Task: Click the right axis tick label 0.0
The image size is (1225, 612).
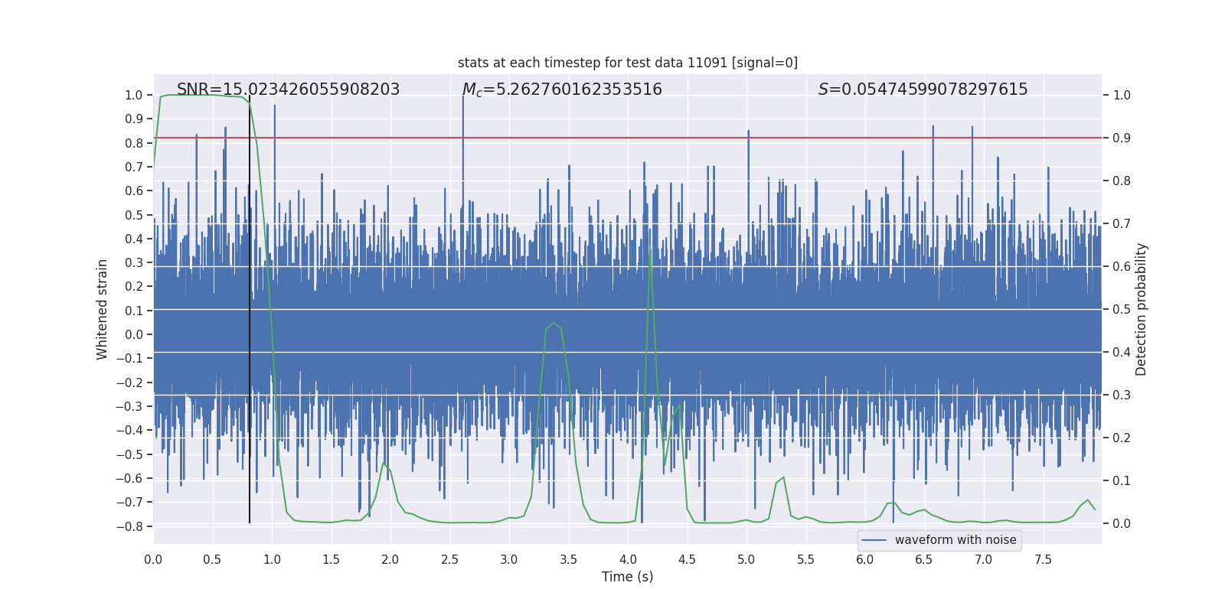Action: tap(1122, 524)
